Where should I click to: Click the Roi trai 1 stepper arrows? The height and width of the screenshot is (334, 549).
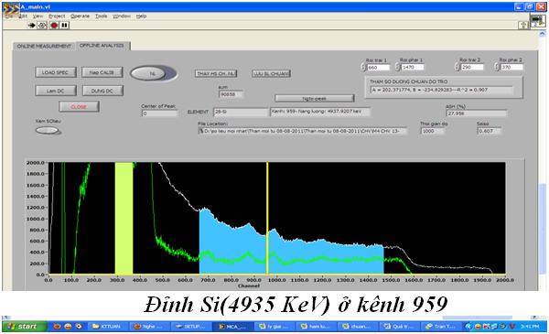pos(362,67)
